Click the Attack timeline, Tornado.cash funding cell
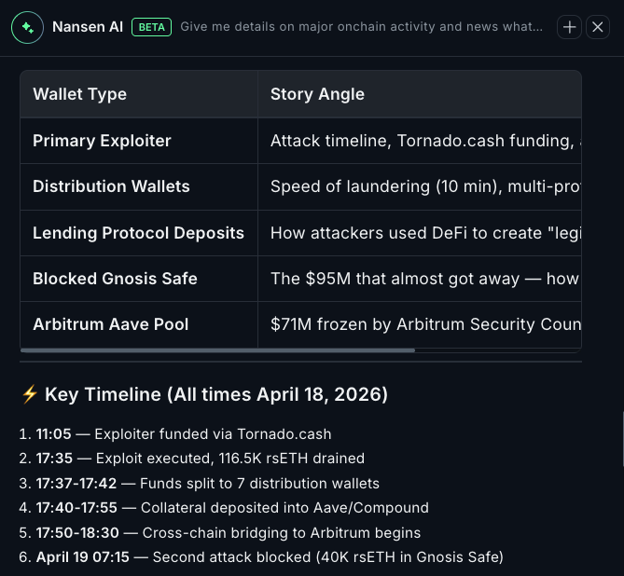Image resolution: width=624 pixels, height=576 pixels. pos(420,141)
